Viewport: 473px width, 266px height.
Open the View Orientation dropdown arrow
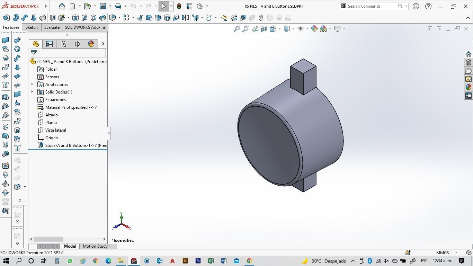(x=279, y=29)
